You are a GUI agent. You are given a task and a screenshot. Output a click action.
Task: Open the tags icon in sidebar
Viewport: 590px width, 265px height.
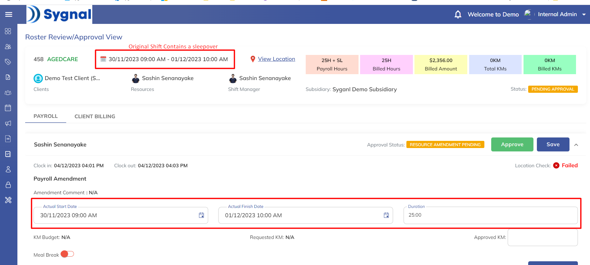[x=8, y=62]
